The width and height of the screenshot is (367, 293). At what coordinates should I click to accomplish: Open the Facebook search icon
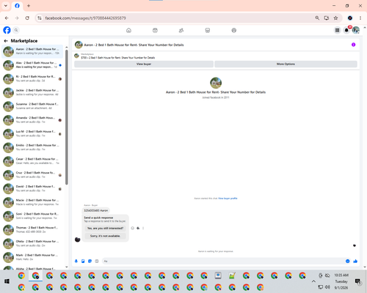(x=16, y=30)
